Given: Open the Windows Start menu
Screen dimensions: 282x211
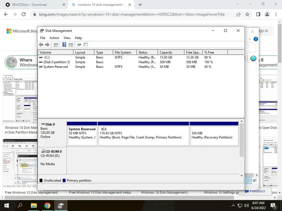Looking at the screenshot, I should pos(7,206).
